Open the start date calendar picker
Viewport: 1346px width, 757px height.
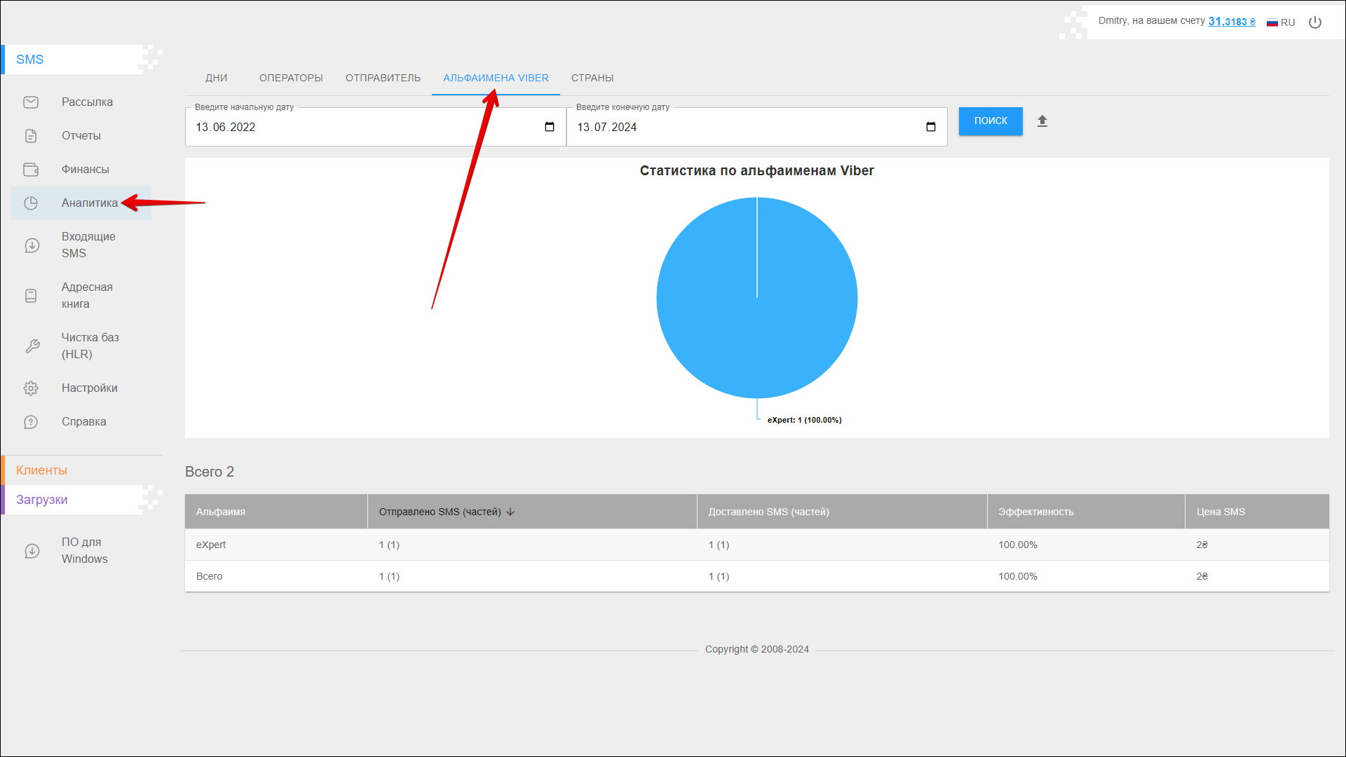pyautogui.click(x=550, y=127)
